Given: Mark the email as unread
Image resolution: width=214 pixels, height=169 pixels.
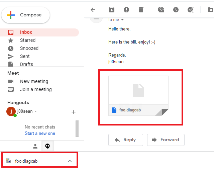Looking at the screenshot, I should click(161, 10).
